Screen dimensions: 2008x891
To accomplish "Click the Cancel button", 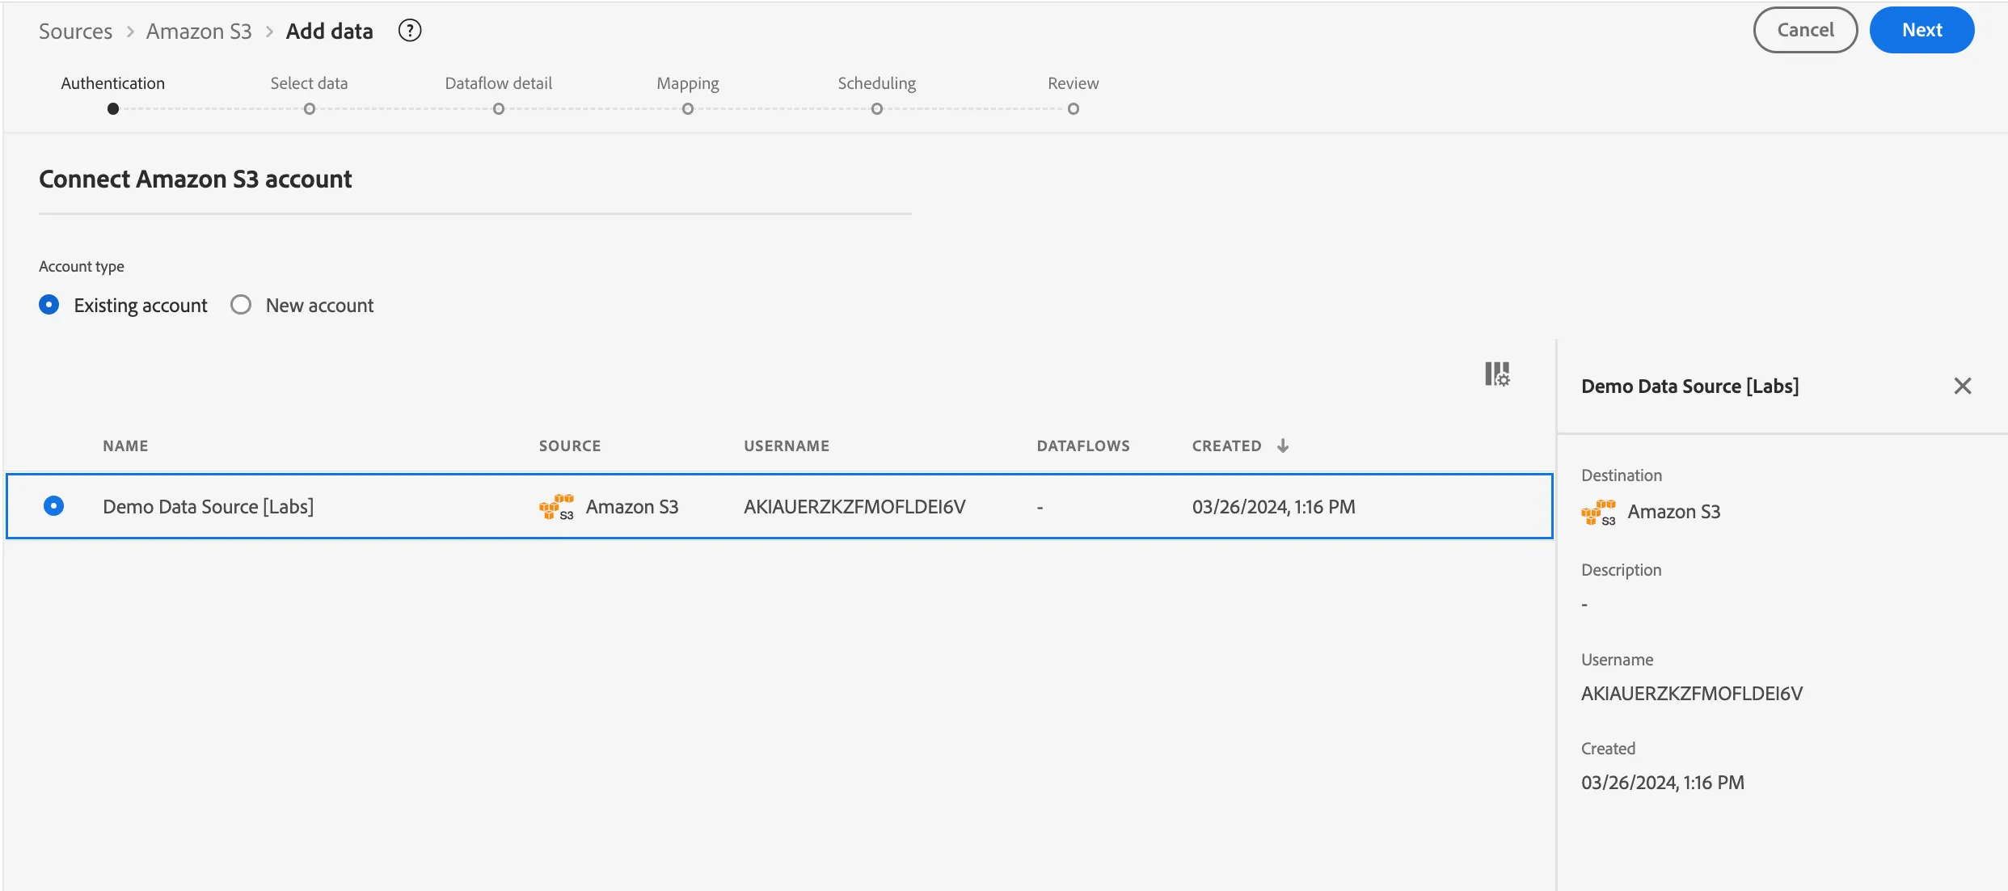I will pyautogui.click(x=1805, y=30).
